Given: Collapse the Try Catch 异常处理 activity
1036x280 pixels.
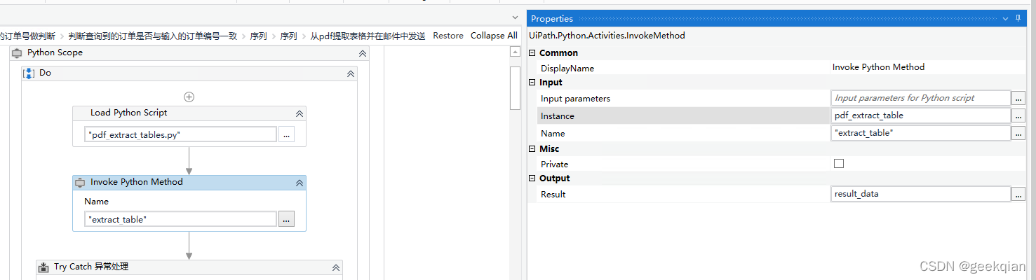Looking at the screenshot, I should (x=336, y=267).
